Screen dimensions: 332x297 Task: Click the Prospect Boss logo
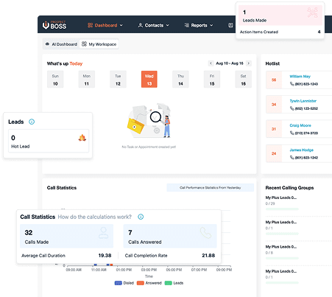click(x=54, y=25)
